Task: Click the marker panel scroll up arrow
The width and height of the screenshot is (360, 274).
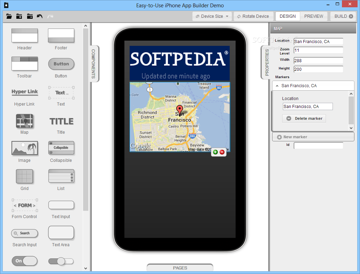Action: pyautogui.click(x=351, y=94)
